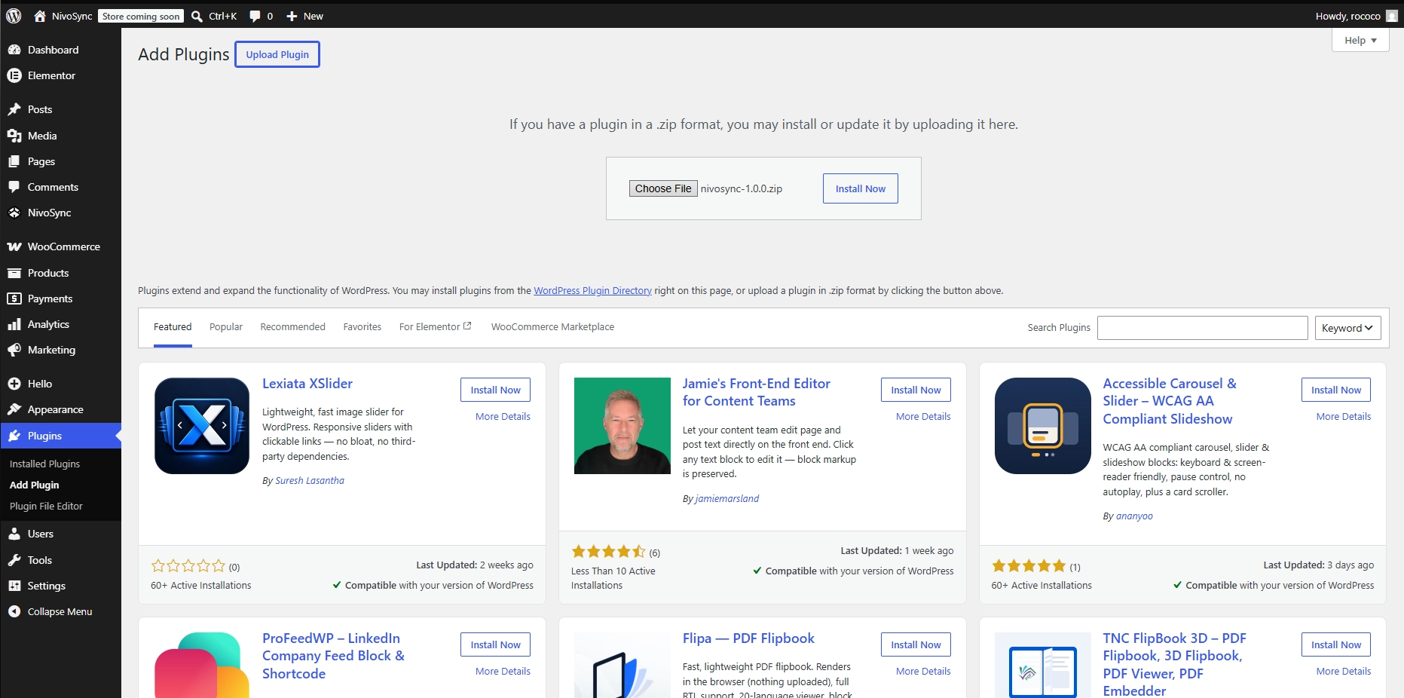The width and height of the screenshot is (1404, 698).
Task: Open the Favorites tab
Action: pyautogui.click(x=362, y=327)
